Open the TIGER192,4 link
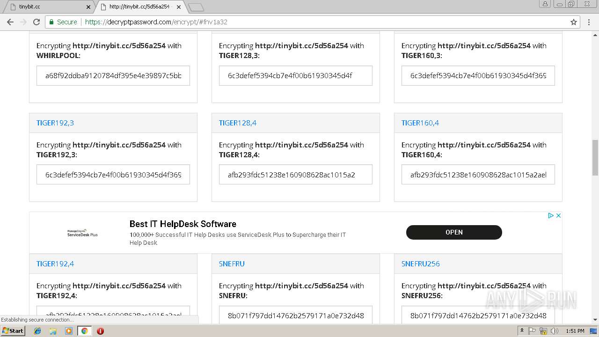This screenshot has height=337, width=599. point(55,264)
